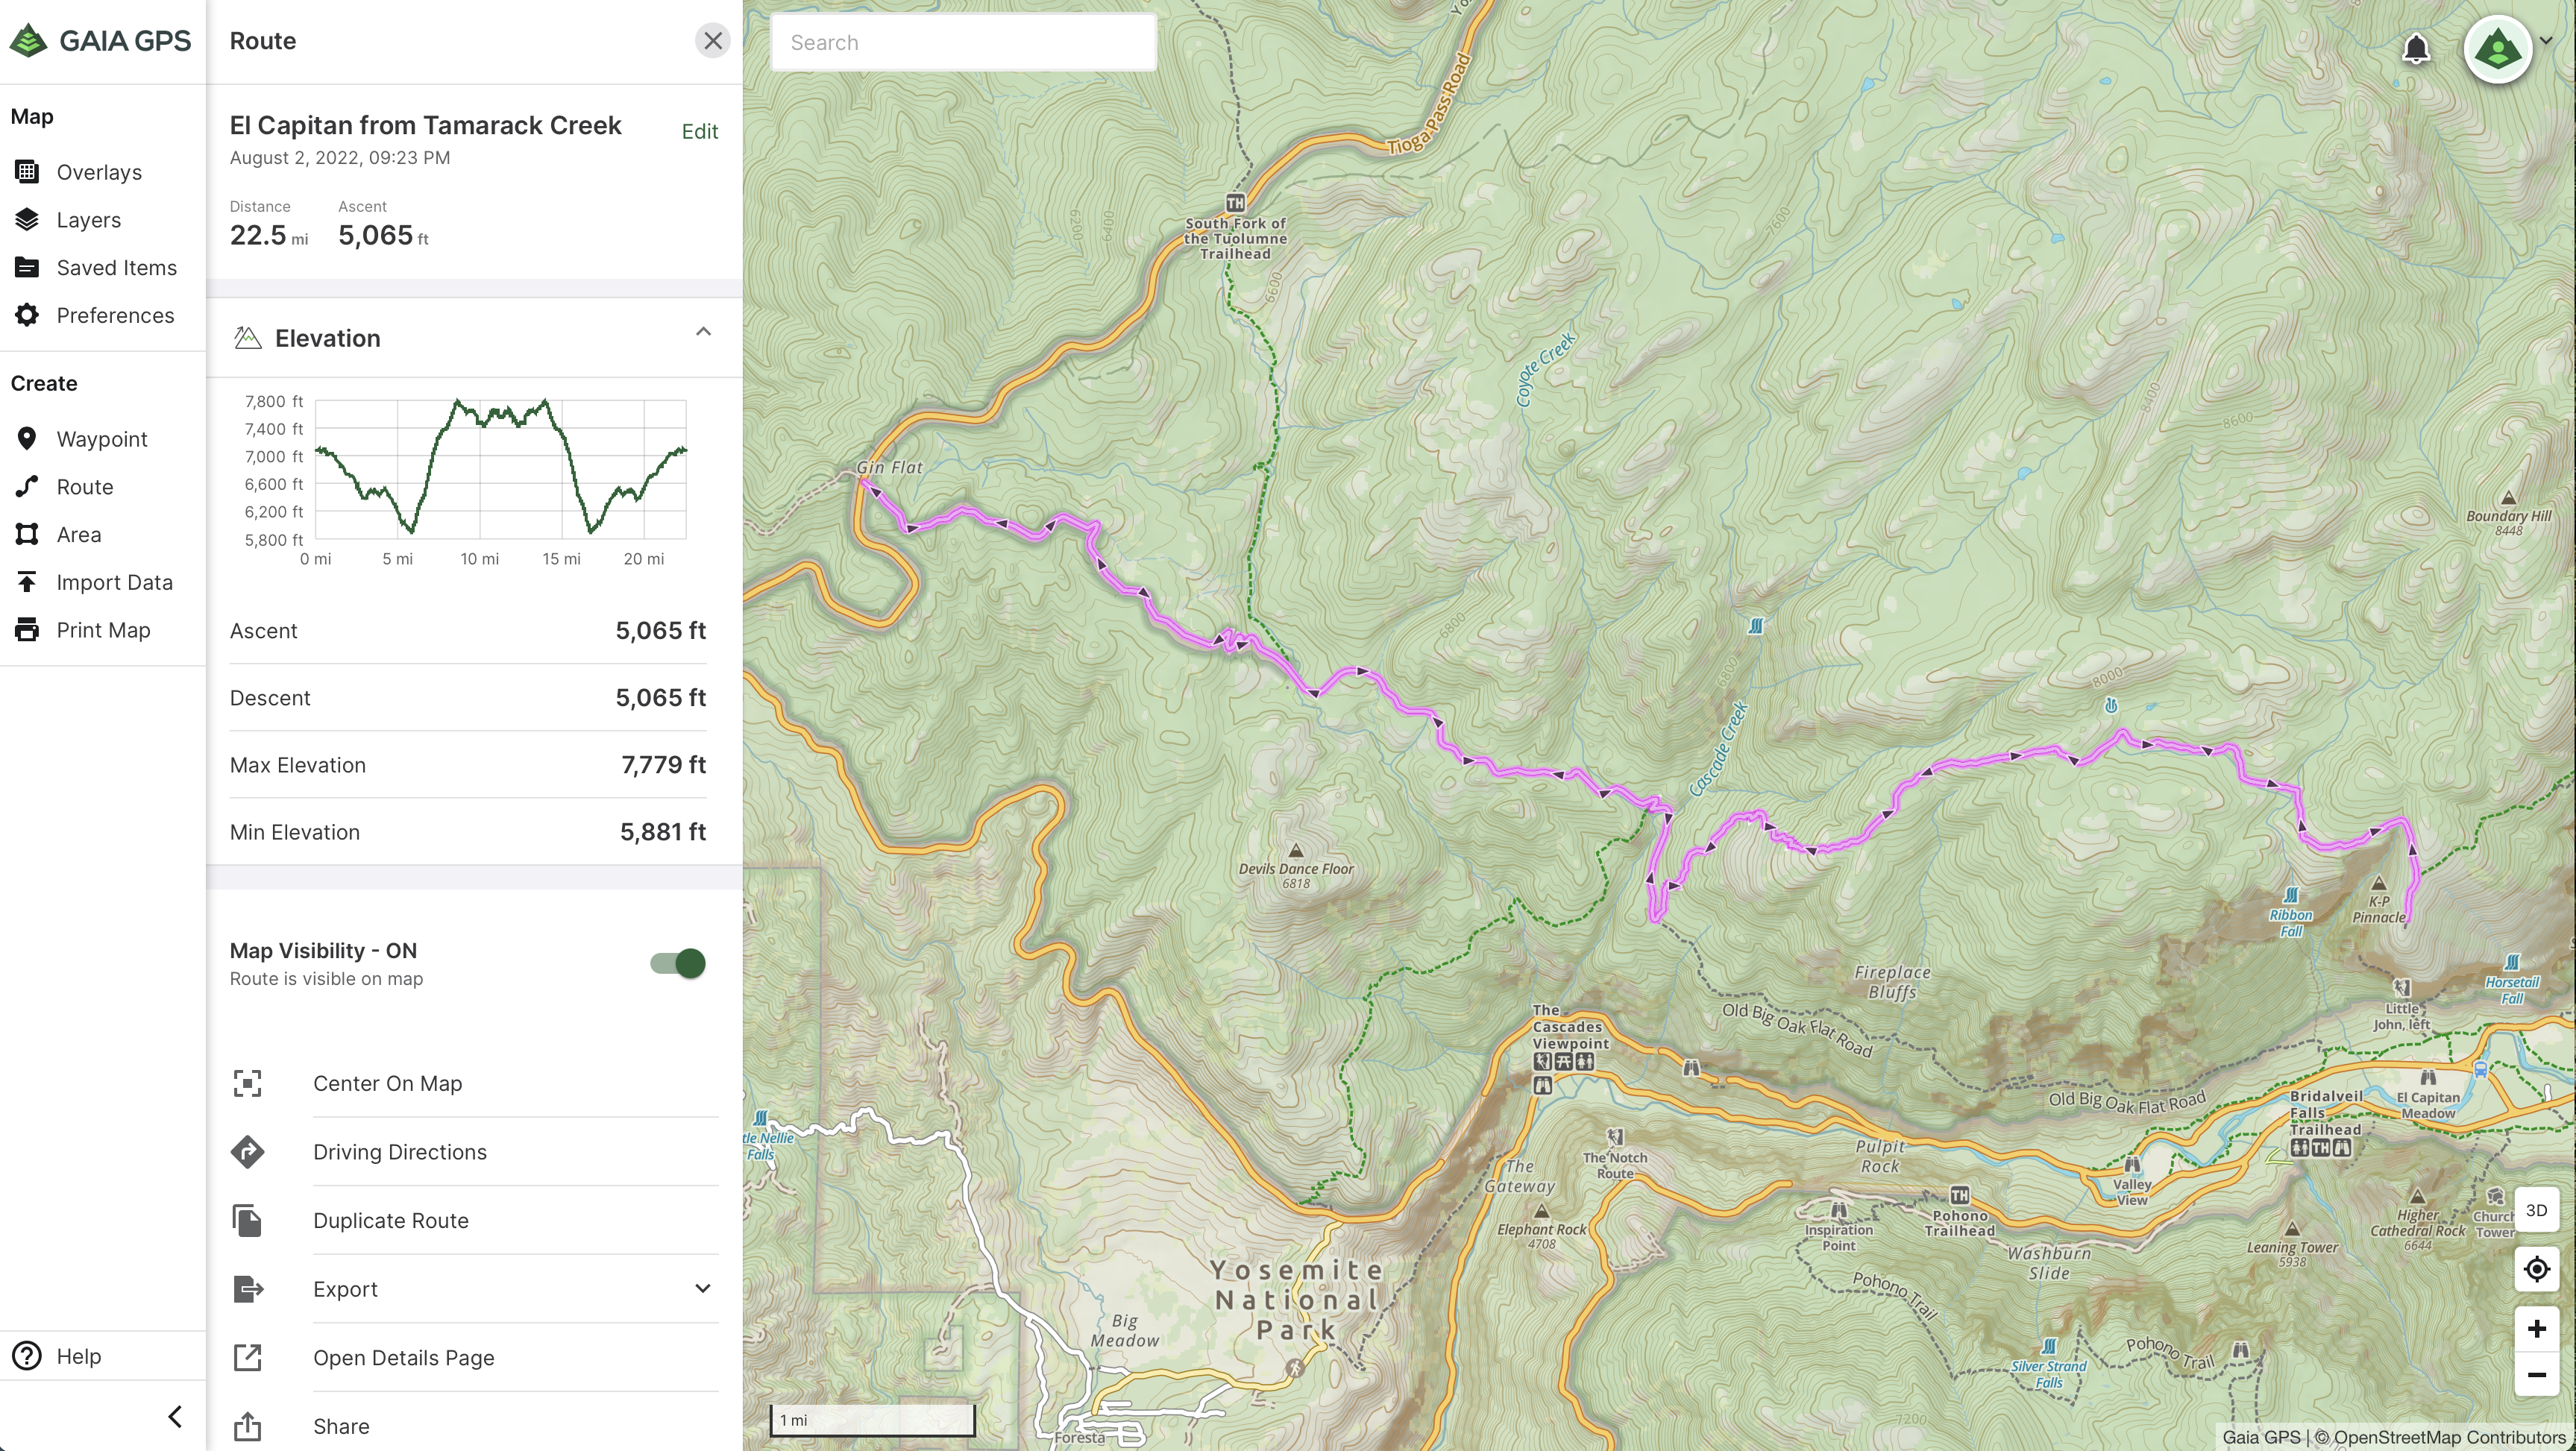Collapse the left sidebar arrow

175,1416
